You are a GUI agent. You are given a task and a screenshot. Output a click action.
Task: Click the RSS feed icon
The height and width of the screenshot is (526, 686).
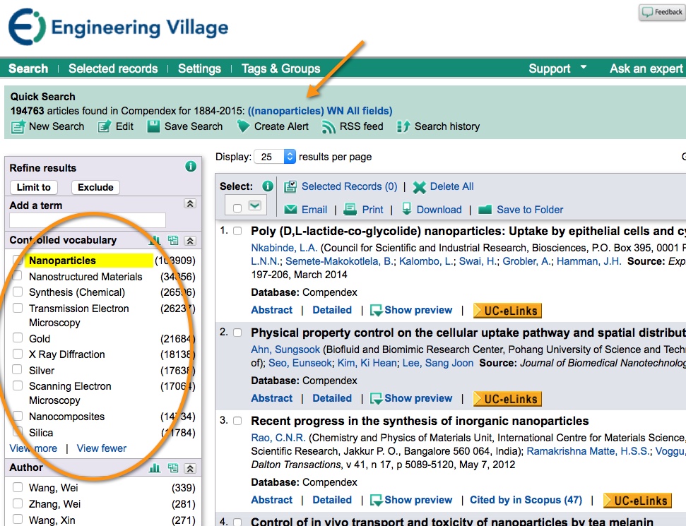328,127
